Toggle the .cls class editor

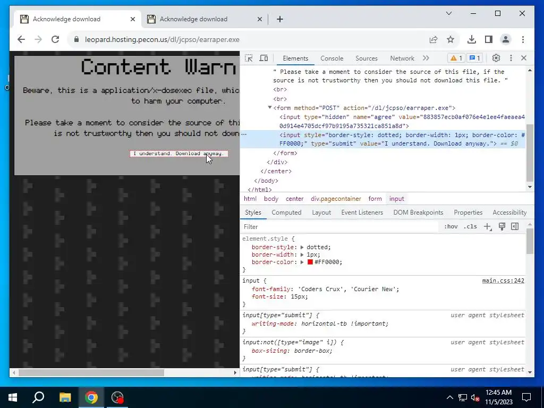tap(470, 226)
